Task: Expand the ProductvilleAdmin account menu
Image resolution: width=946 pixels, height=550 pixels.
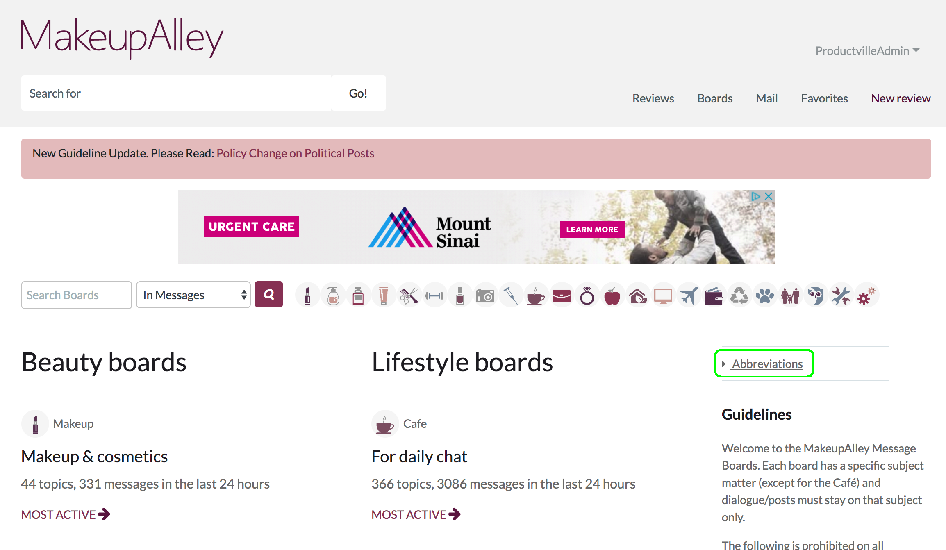Action: click(867, 51)
